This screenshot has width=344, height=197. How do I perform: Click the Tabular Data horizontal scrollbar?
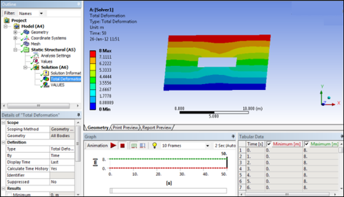[288, 194]
